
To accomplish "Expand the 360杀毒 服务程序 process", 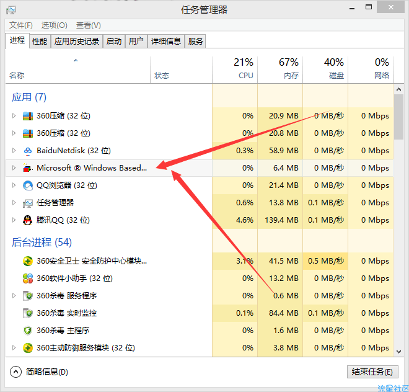I will [14, 296].
